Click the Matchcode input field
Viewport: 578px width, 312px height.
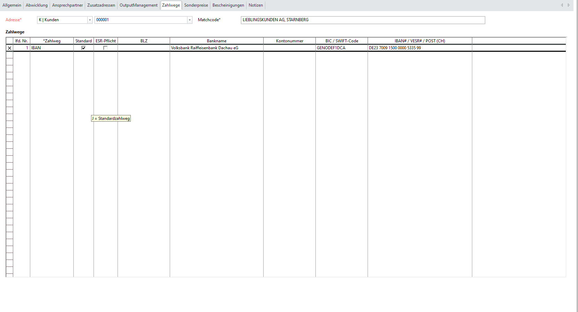point(362,20)
